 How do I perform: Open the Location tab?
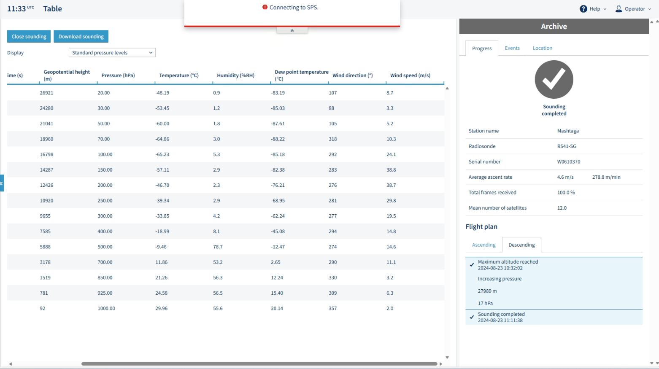click(x=543, y=48)
